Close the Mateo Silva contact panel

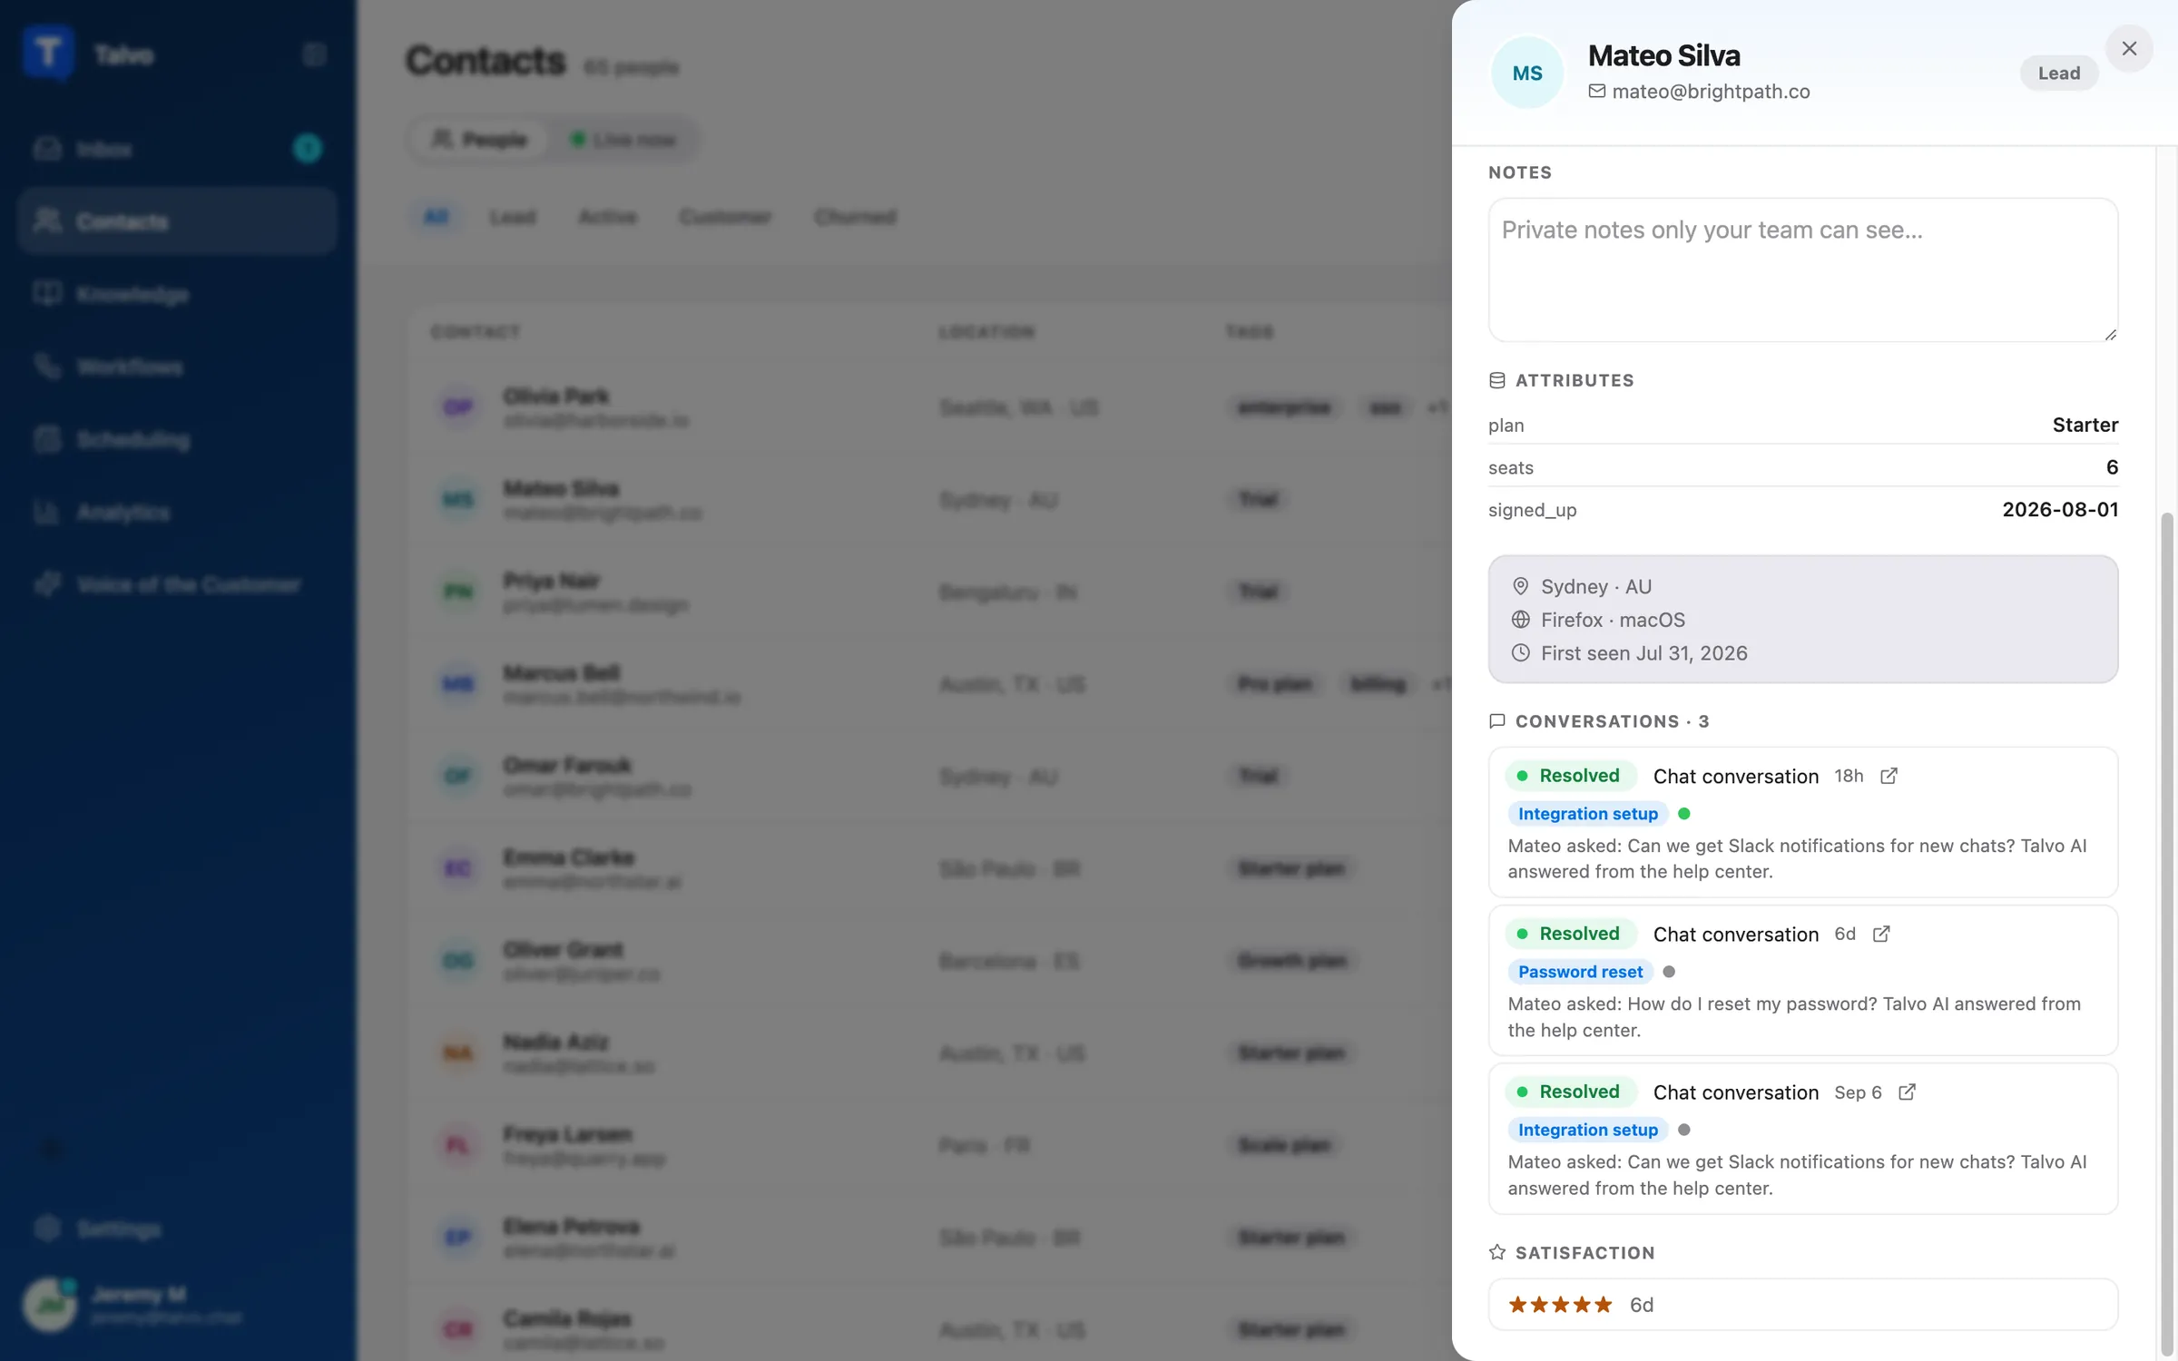[x=2129, y=48]
